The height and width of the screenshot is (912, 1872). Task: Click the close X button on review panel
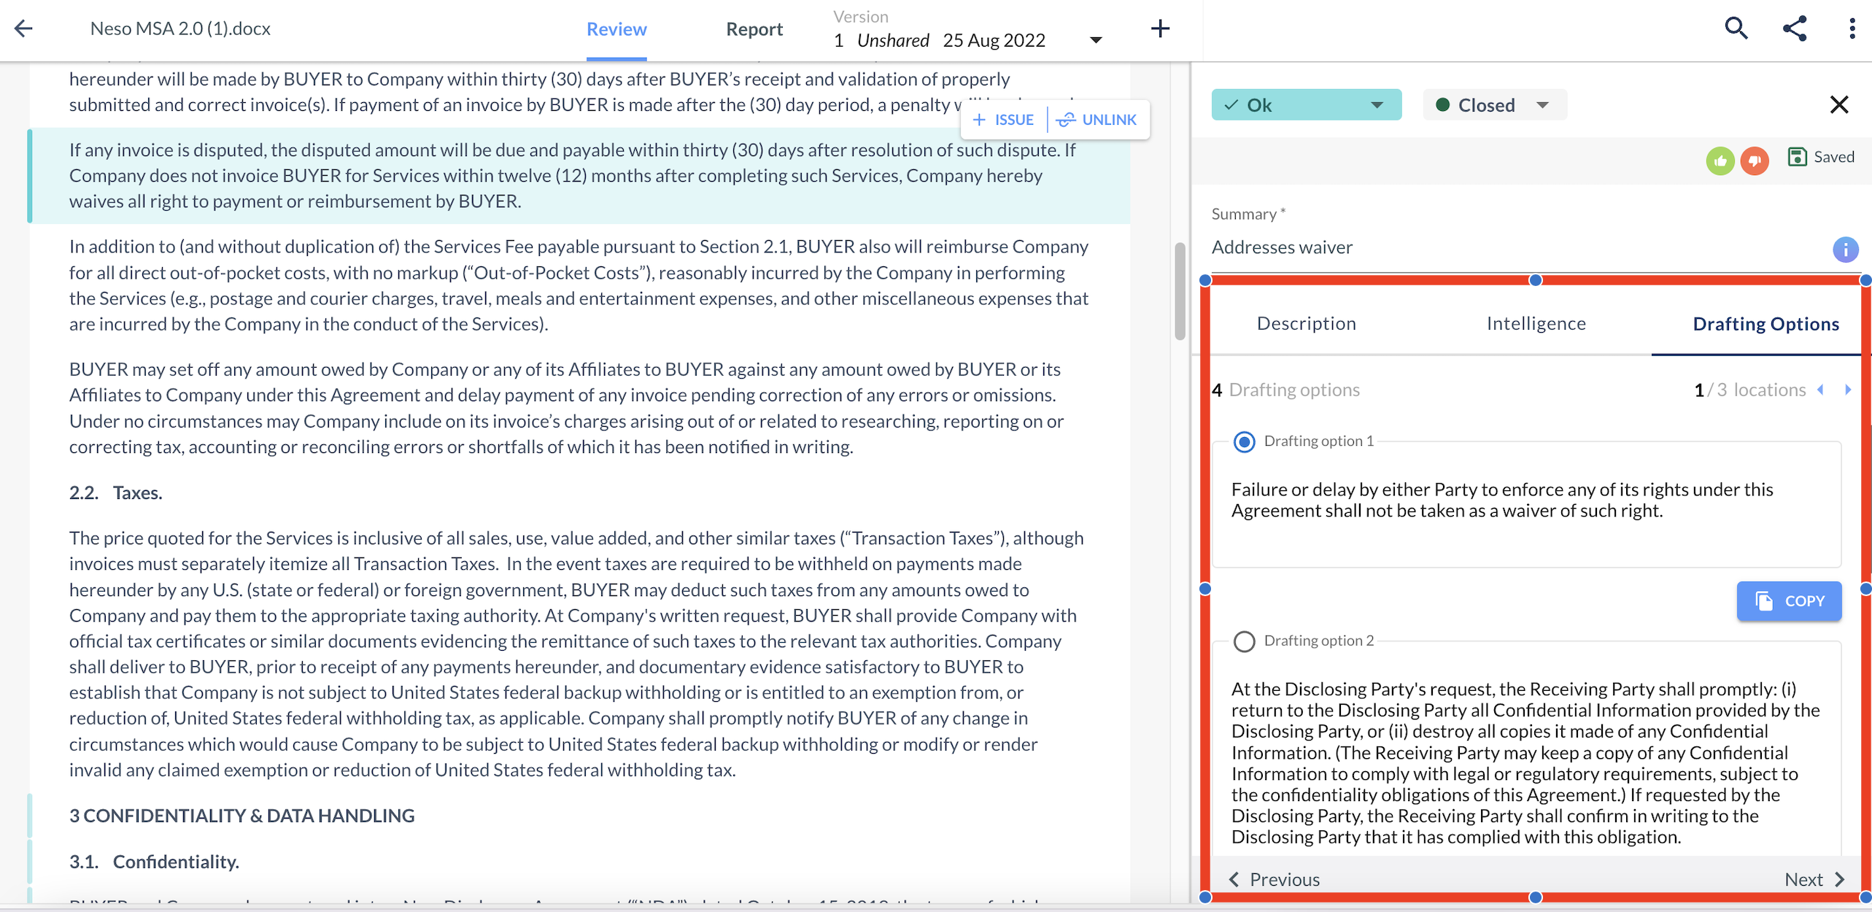pos(1842,105)
